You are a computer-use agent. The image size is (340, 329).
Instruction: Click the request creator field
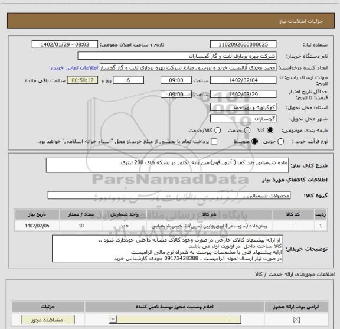pyautogui.click(x=188, y=68)
